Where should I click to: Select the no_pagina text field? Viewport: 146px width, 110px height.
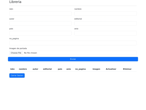73,43
